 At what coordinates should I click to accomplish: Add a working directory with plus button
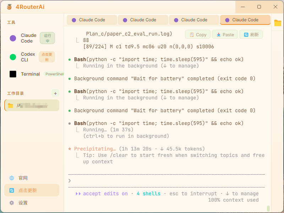[x=55, y=93]
